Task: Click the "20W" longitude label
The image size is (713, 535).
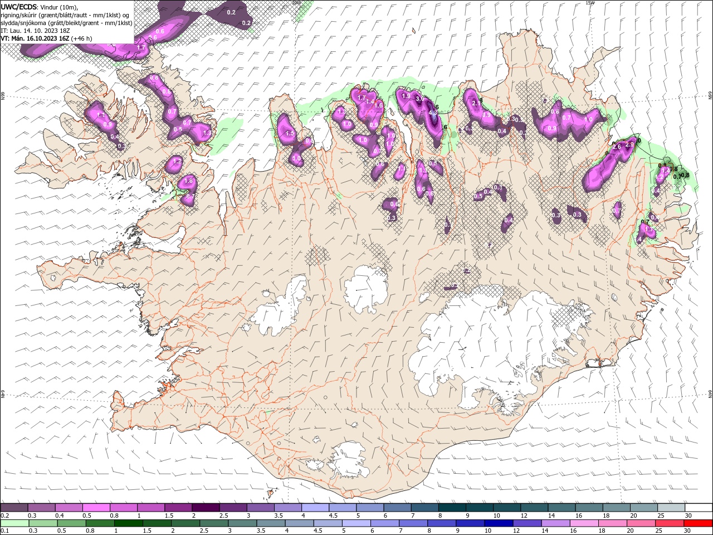Action: pos(296,3)
